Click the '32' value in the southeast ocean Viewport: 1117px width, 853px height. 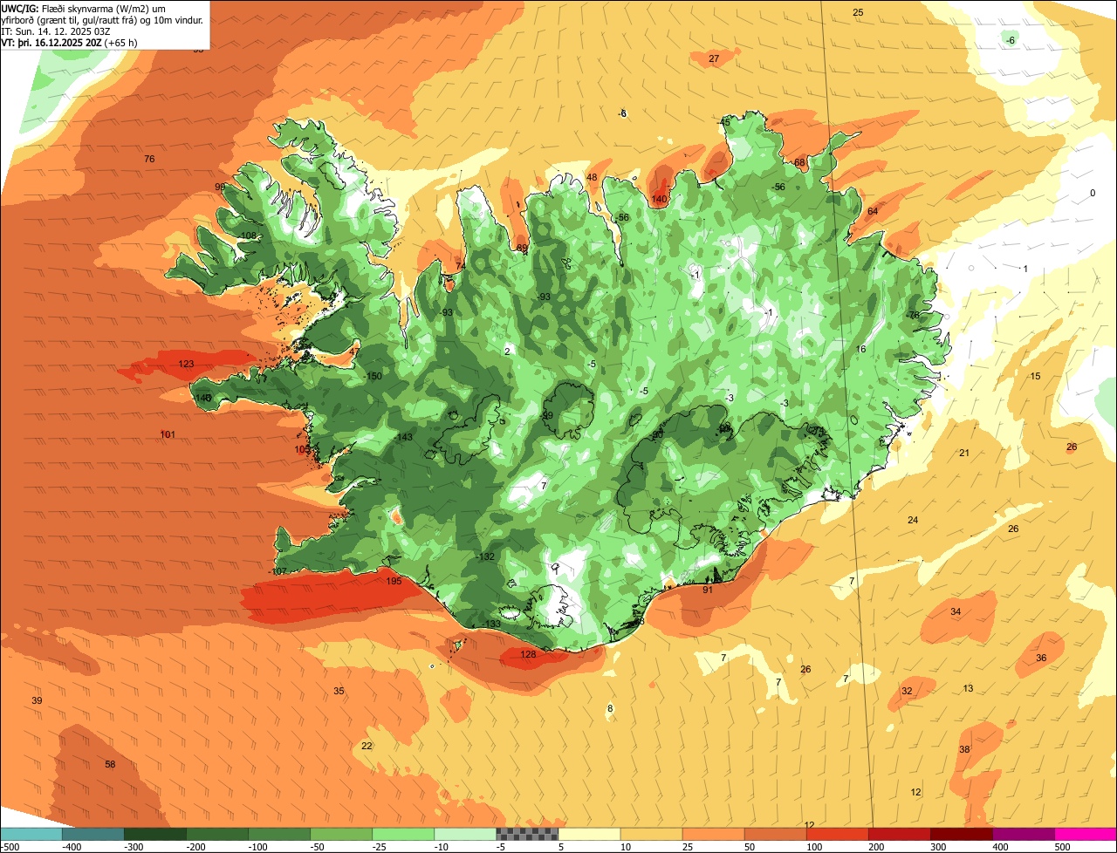pos(907,691)
